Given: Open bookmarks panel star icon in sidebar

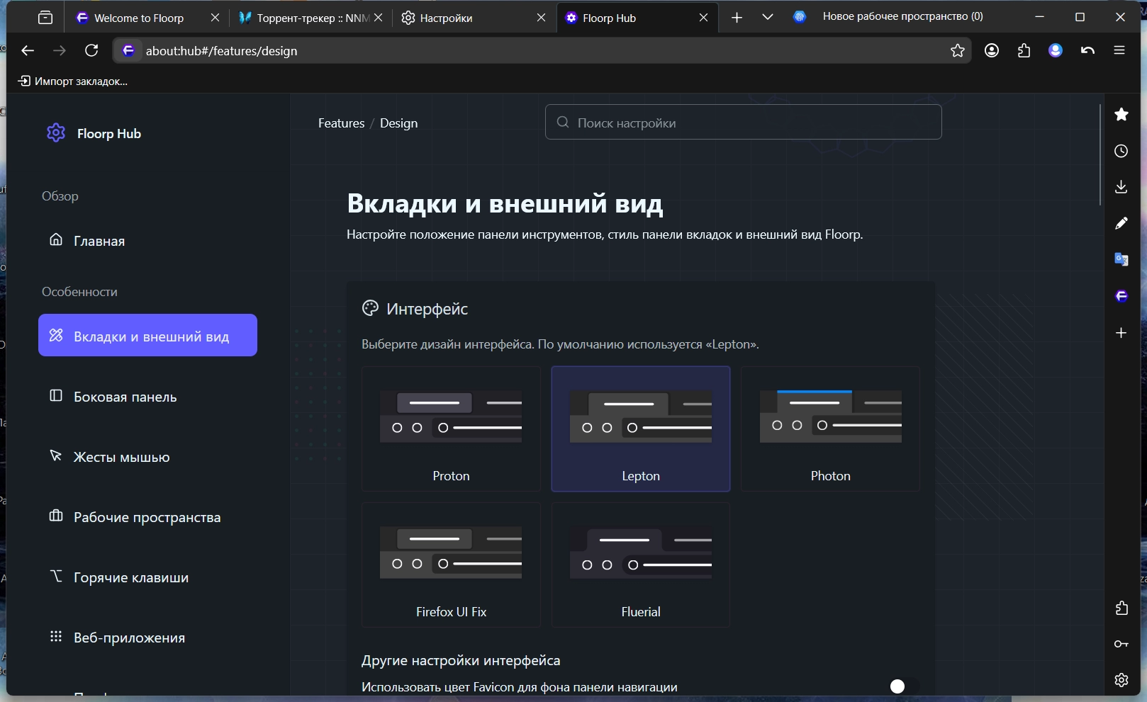Looking at the screenshot, I should click(x=1121, y=114).
